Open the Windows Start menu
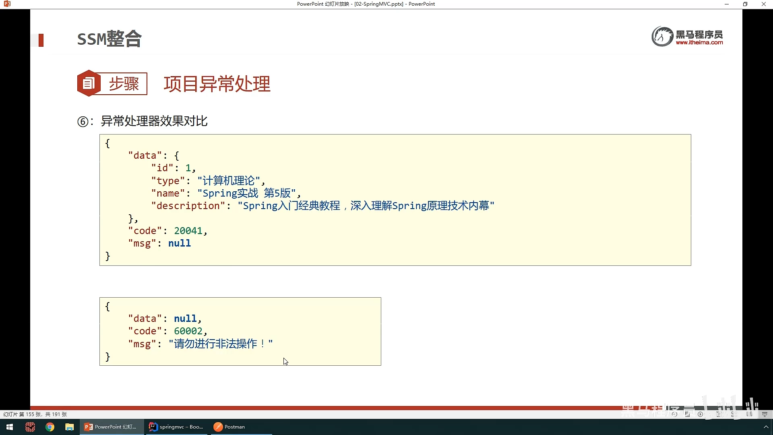 coord(10,427)
